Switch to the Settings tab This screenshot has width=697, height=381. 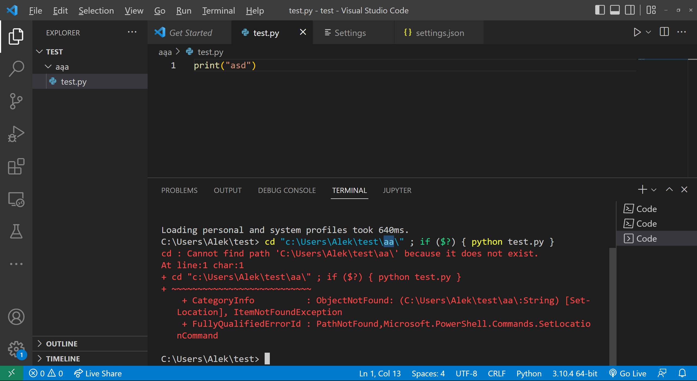pyautogui.click(x=353, y=33)
